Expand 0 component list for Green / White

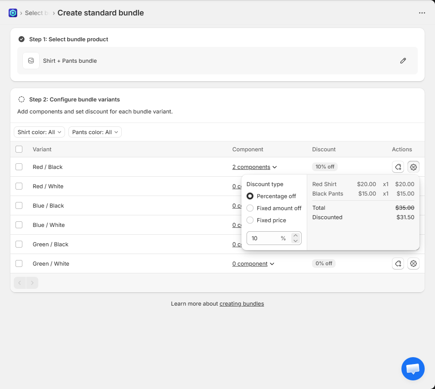tap(253, 263)
